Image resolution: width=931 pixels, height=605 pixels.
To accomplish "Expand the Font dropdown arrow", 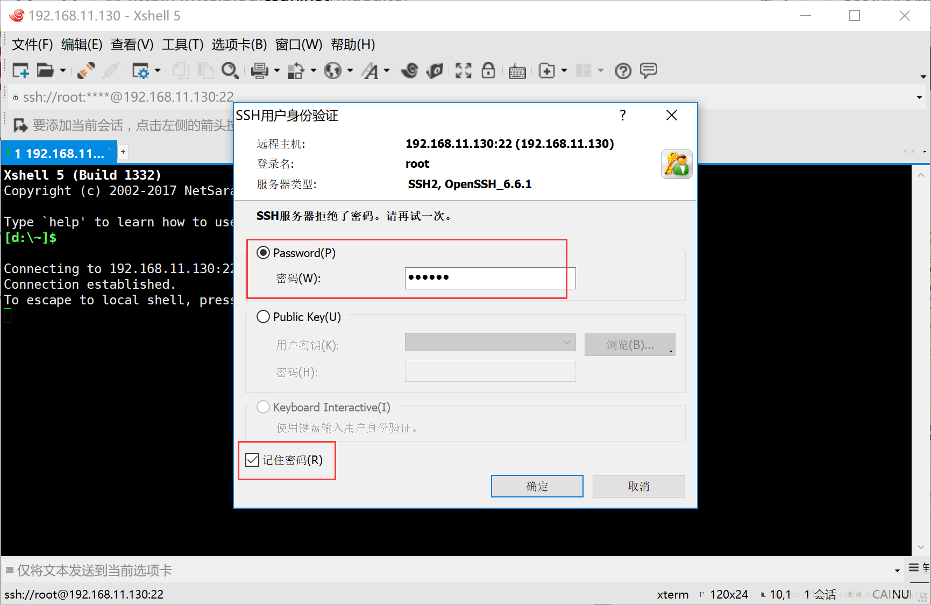I will click(x=387, y=70).
